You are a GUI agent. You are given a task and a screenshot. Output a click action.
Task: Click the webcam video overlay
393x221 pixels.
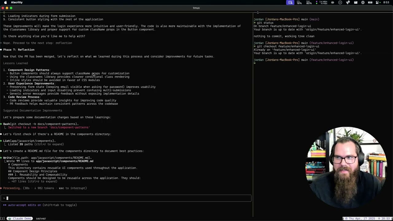347,168
